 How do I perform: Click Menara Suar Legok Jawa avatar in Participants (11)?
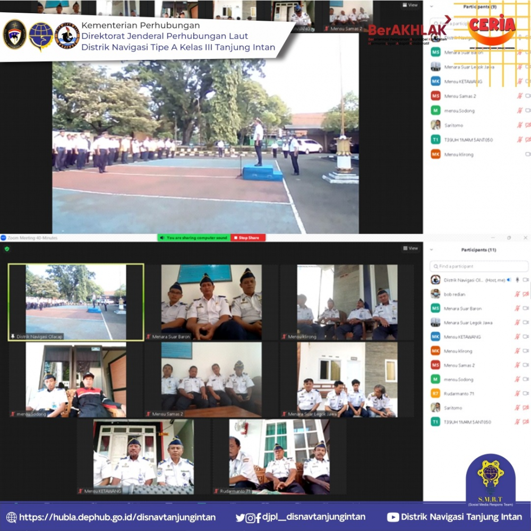pos(435,323)
